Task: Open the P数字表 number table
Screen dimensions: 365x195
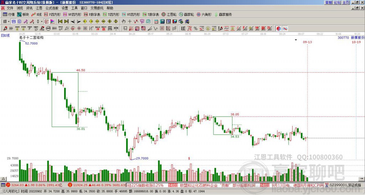Action: pos(92,14)
